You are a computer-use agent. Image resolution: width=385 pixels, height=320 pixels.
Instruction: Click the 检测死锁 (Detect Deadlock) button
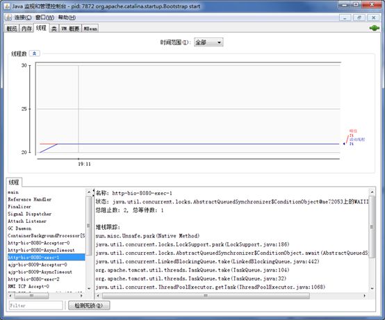(89, 305)
